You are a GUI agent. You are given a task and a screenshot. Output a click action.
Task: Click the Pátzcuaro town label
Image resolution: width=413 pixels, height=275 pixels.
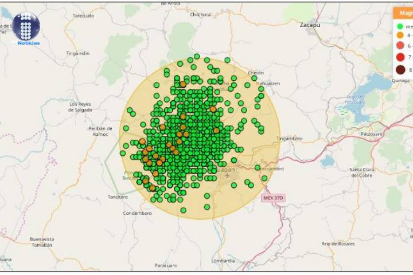[x=372, y=133]
